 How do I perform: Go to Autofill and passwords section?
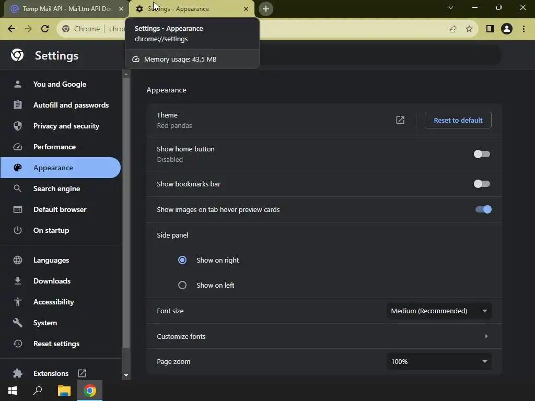pos(61,104)
